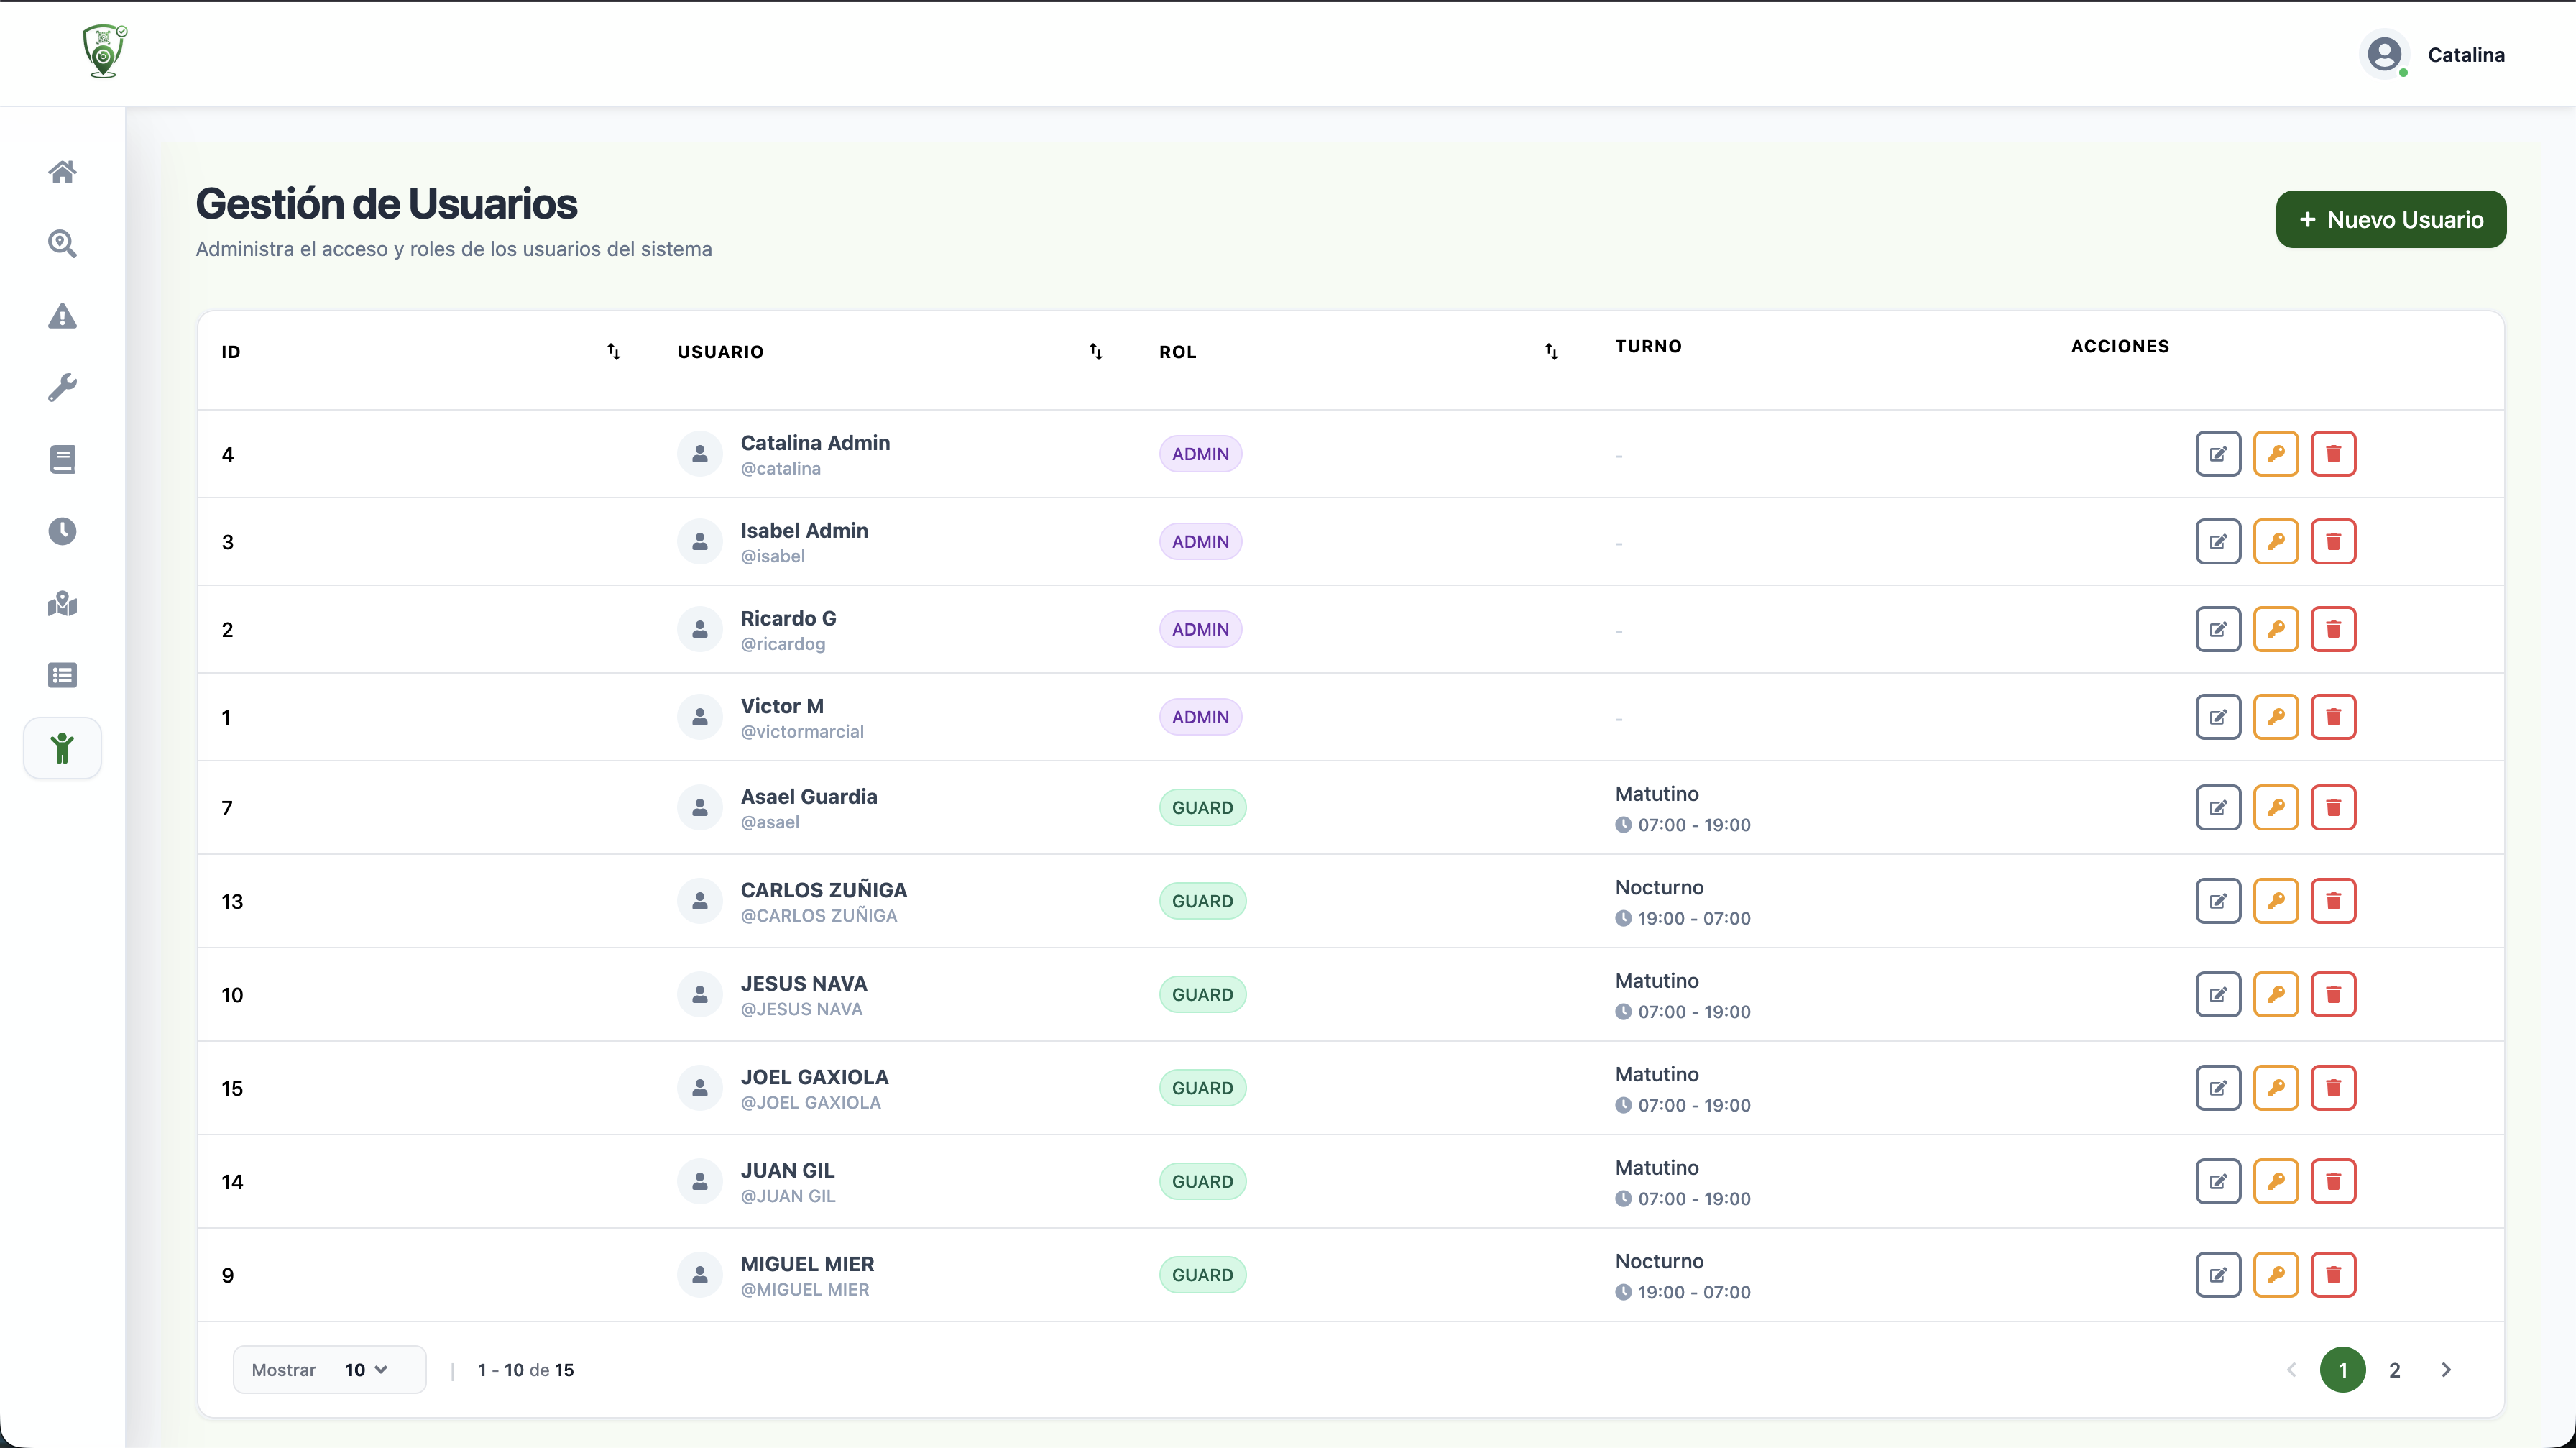This screenshot has height=1448, width=2576.
Task: Open the home icon in sidebar
Action: [62, 172]
